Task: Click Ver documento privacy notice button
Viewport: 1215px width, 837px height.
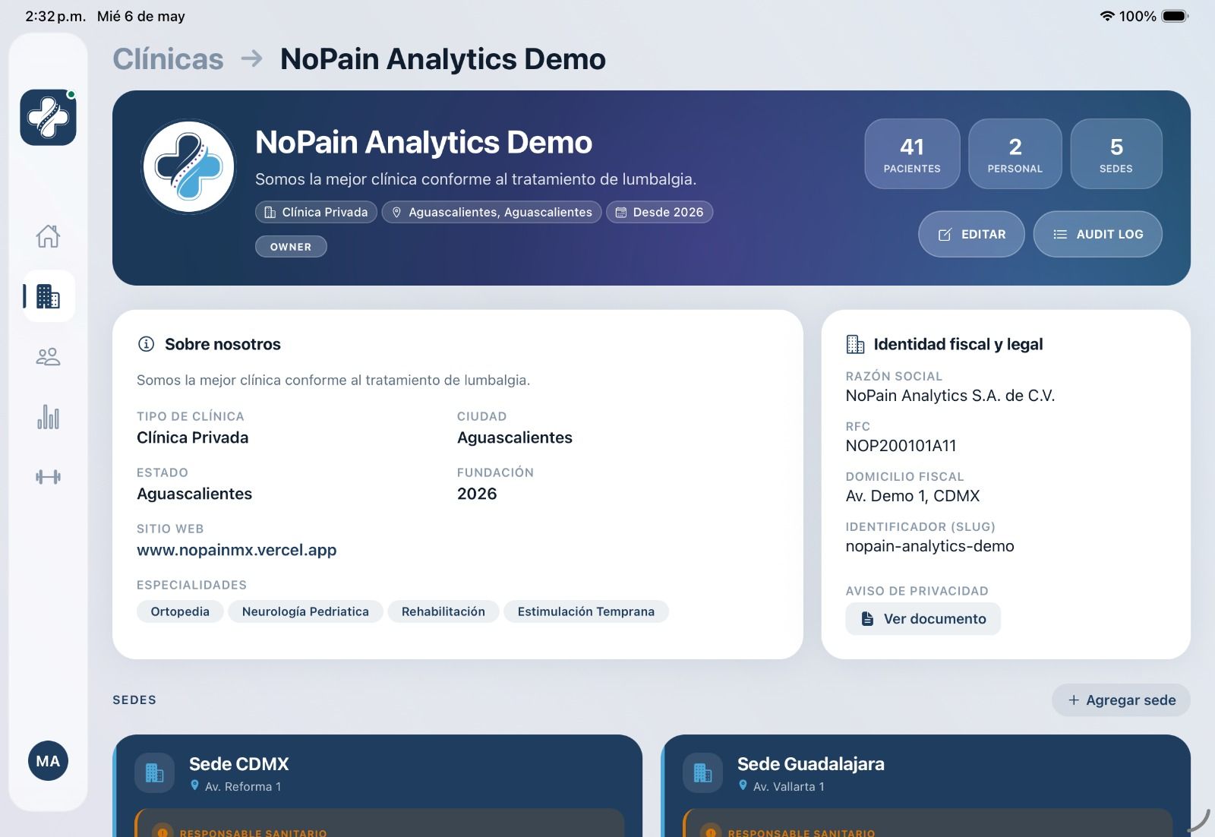Action: click(923, 619)
